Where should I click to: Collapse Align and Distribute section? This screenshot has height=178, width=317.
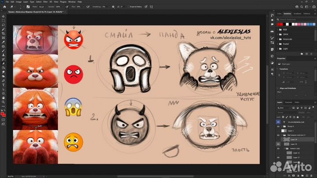(277, 88)
